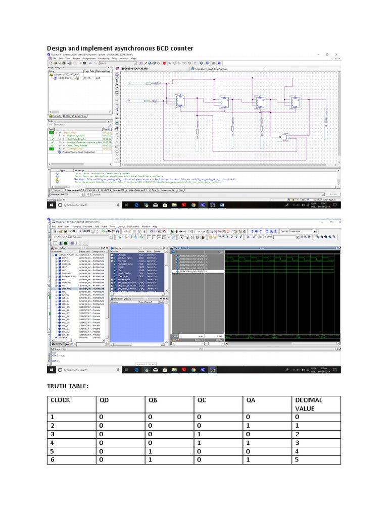388x517 pixels.
Task: Click Windows Start button in upper taskbar
Action: point(51,205)
